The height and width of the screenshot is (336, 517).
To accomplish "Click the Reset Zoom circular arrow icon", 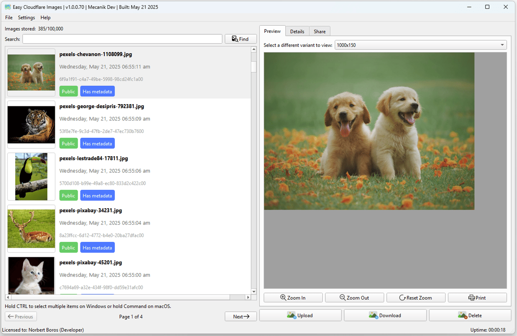I will [x=402, y=297].
